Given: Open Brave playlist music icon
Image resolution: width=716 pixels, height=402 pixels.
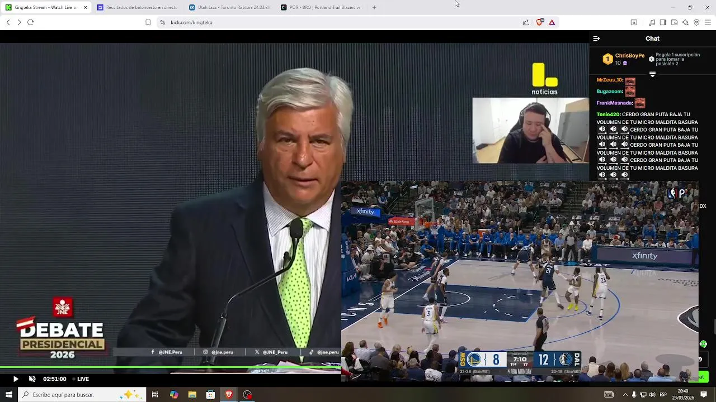Looking at the screenshot, I should [x=652, y=22].
